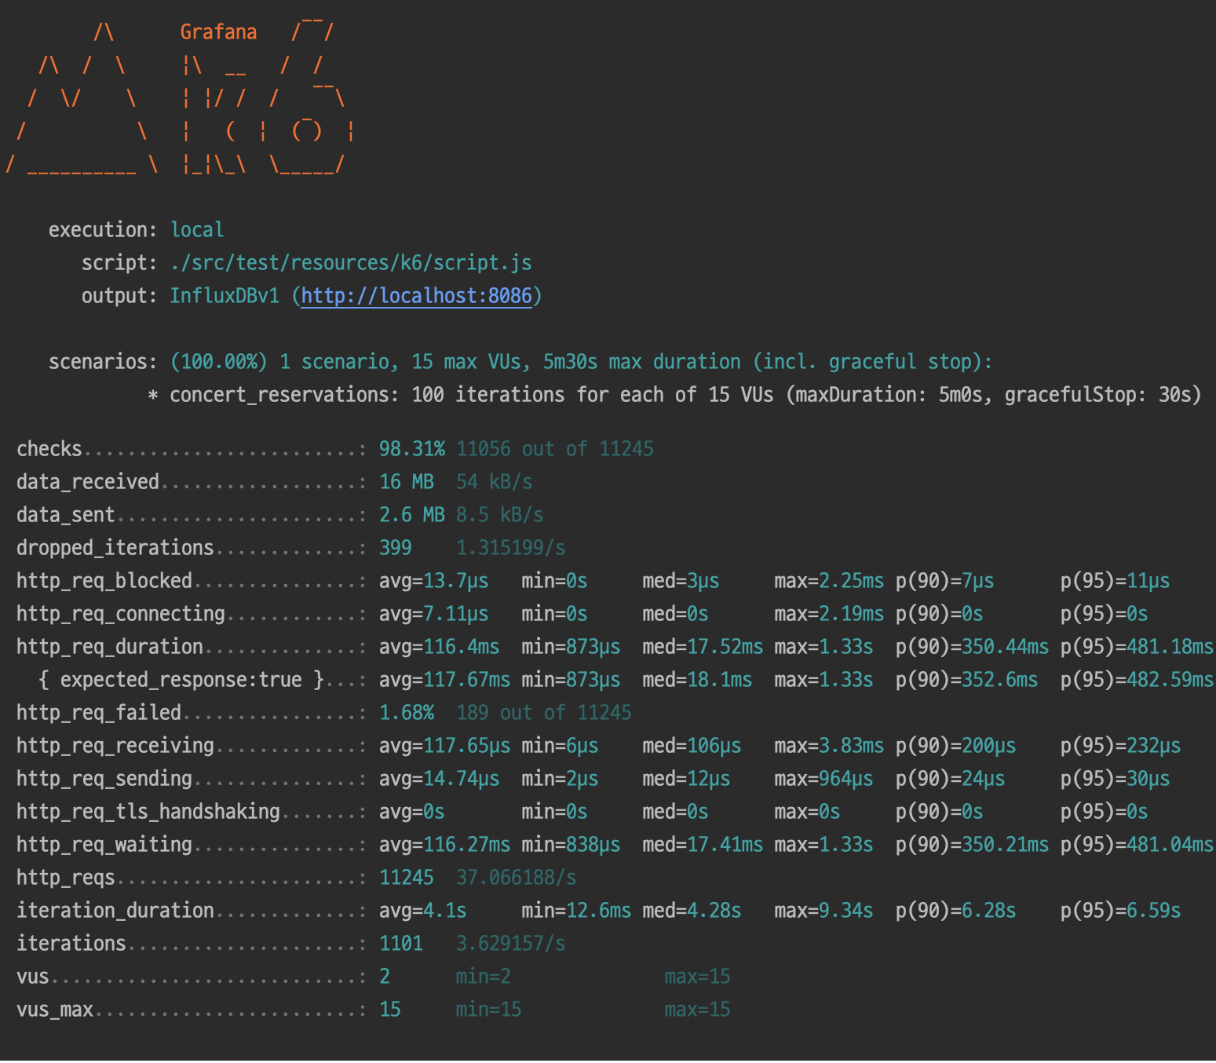Click vus_max value 15

(390, 1010)
